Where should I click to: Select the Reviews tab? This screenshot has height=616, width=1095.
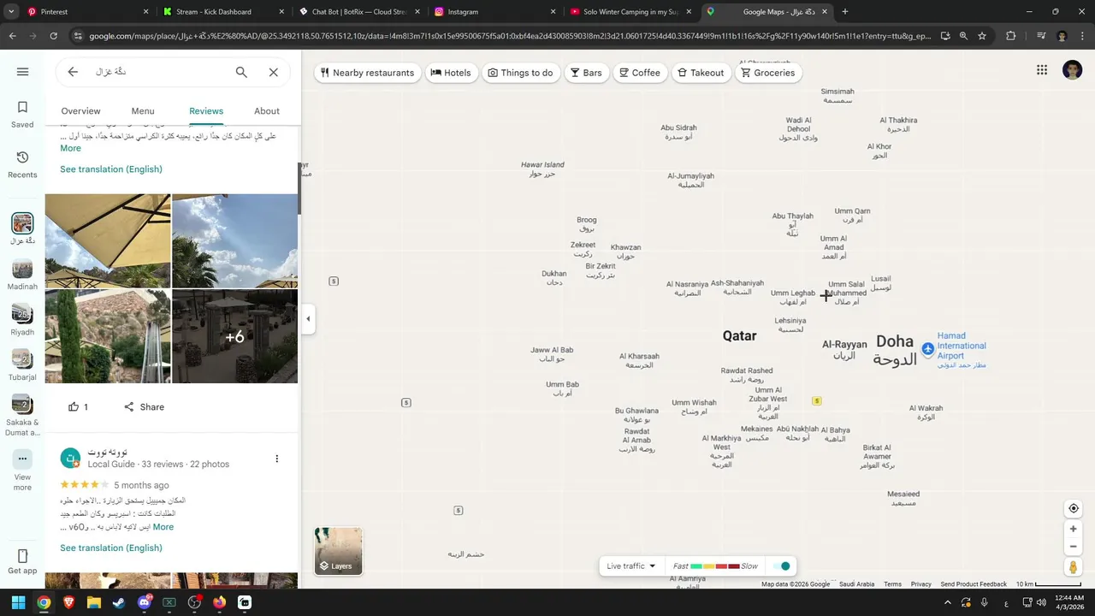(206, 111)
